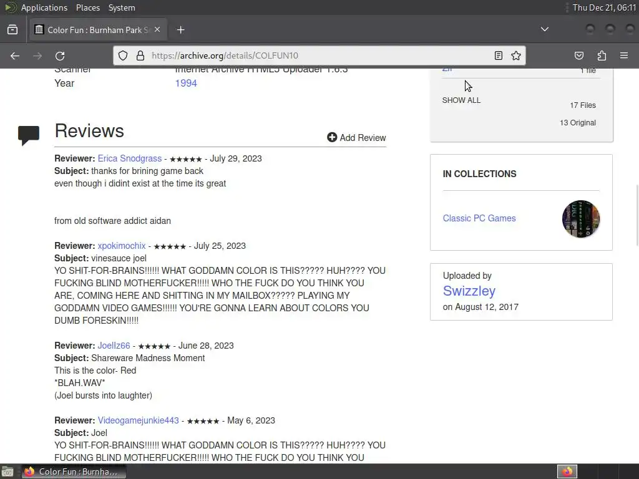
Task: Go back with the browser back arrow
Action: coord(15,56)
